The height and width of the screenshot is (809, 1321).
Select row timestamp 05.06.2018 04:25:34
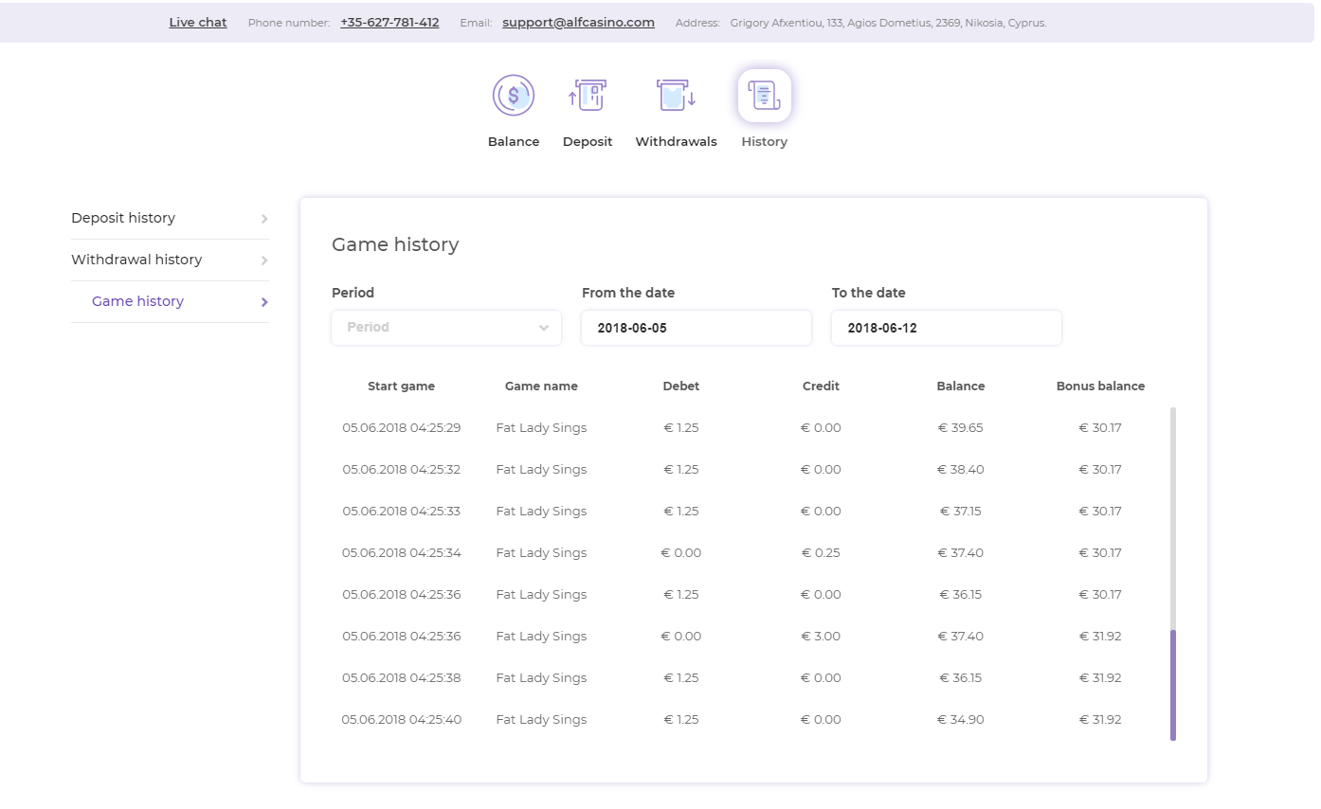point(402,553)
